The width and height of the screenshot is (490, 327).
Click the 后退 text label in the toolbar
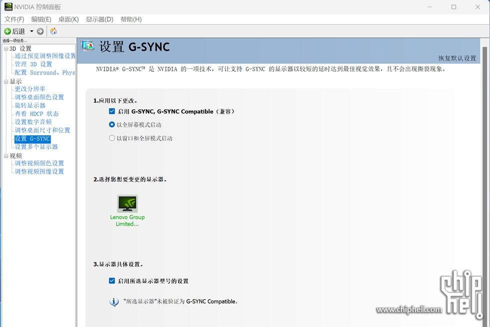coord(18,31)
